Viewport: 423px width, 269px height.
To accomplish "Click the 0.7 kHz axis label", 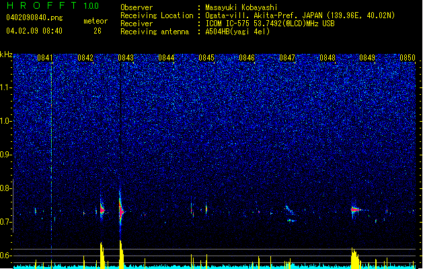I will click(6, 222).
